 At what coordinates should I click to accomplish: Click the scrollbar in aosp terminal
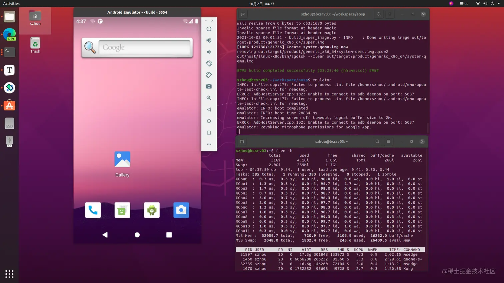coord(428,128)
